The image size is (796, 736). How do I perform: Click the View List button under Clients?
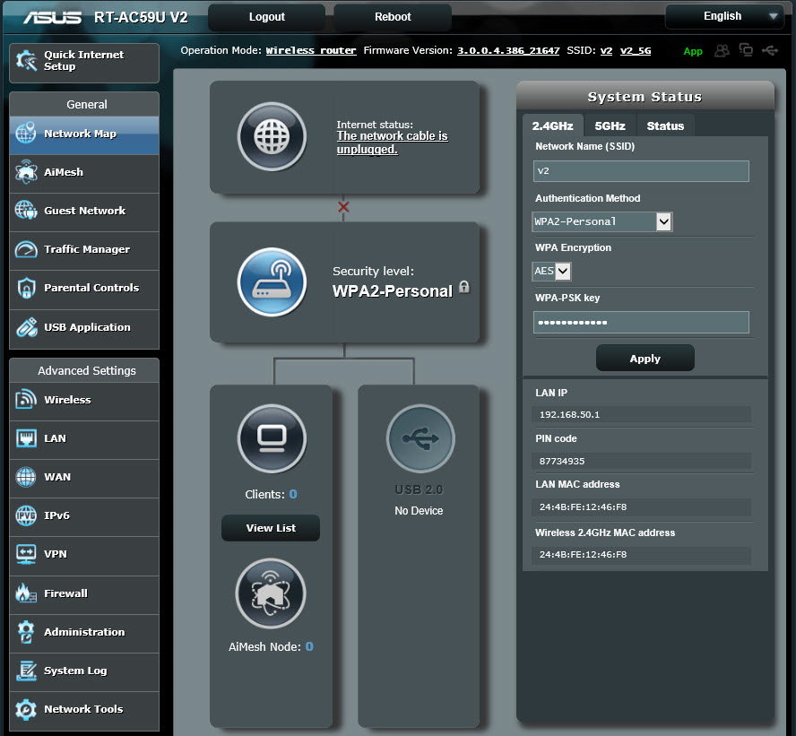click(x=271, y=528)
